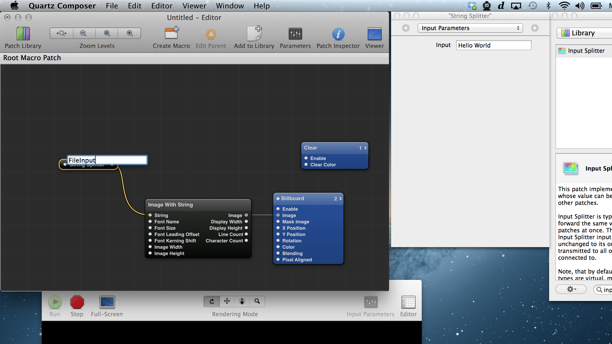Open the Window menu
The image size is (612, 344).
coord(230,6)
